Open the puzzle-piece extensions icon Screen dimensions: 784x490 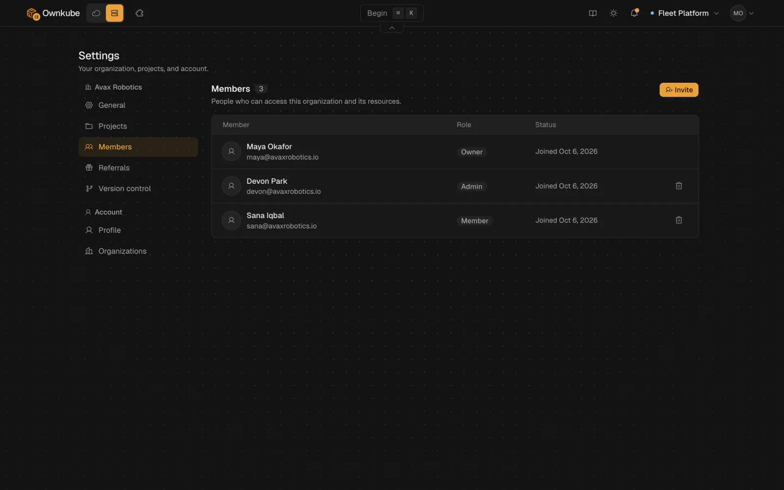(x=140, y=13)
